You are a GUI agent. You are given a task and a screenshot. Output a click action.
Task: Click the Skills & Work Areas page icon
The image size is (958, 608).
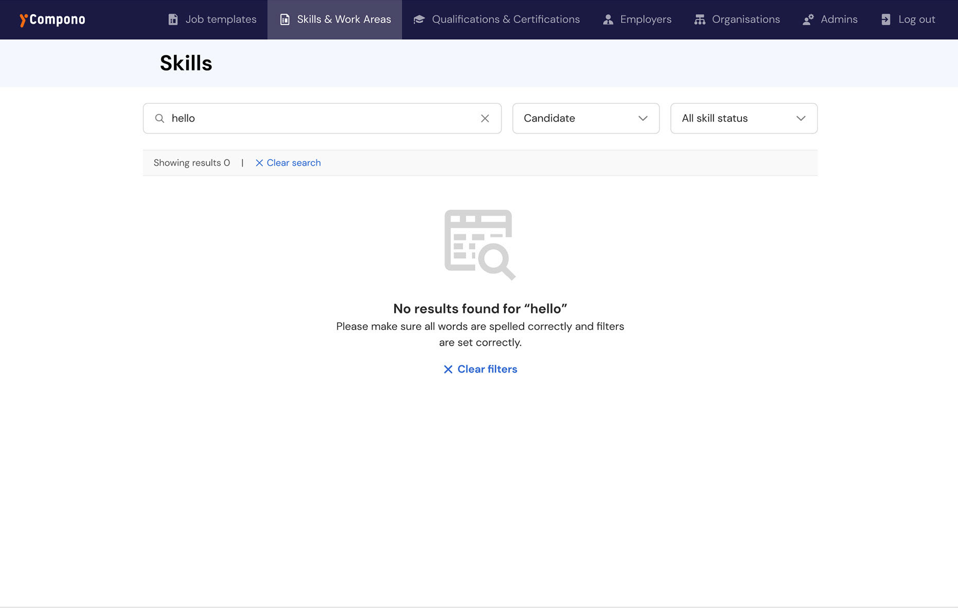coord(285,20)
